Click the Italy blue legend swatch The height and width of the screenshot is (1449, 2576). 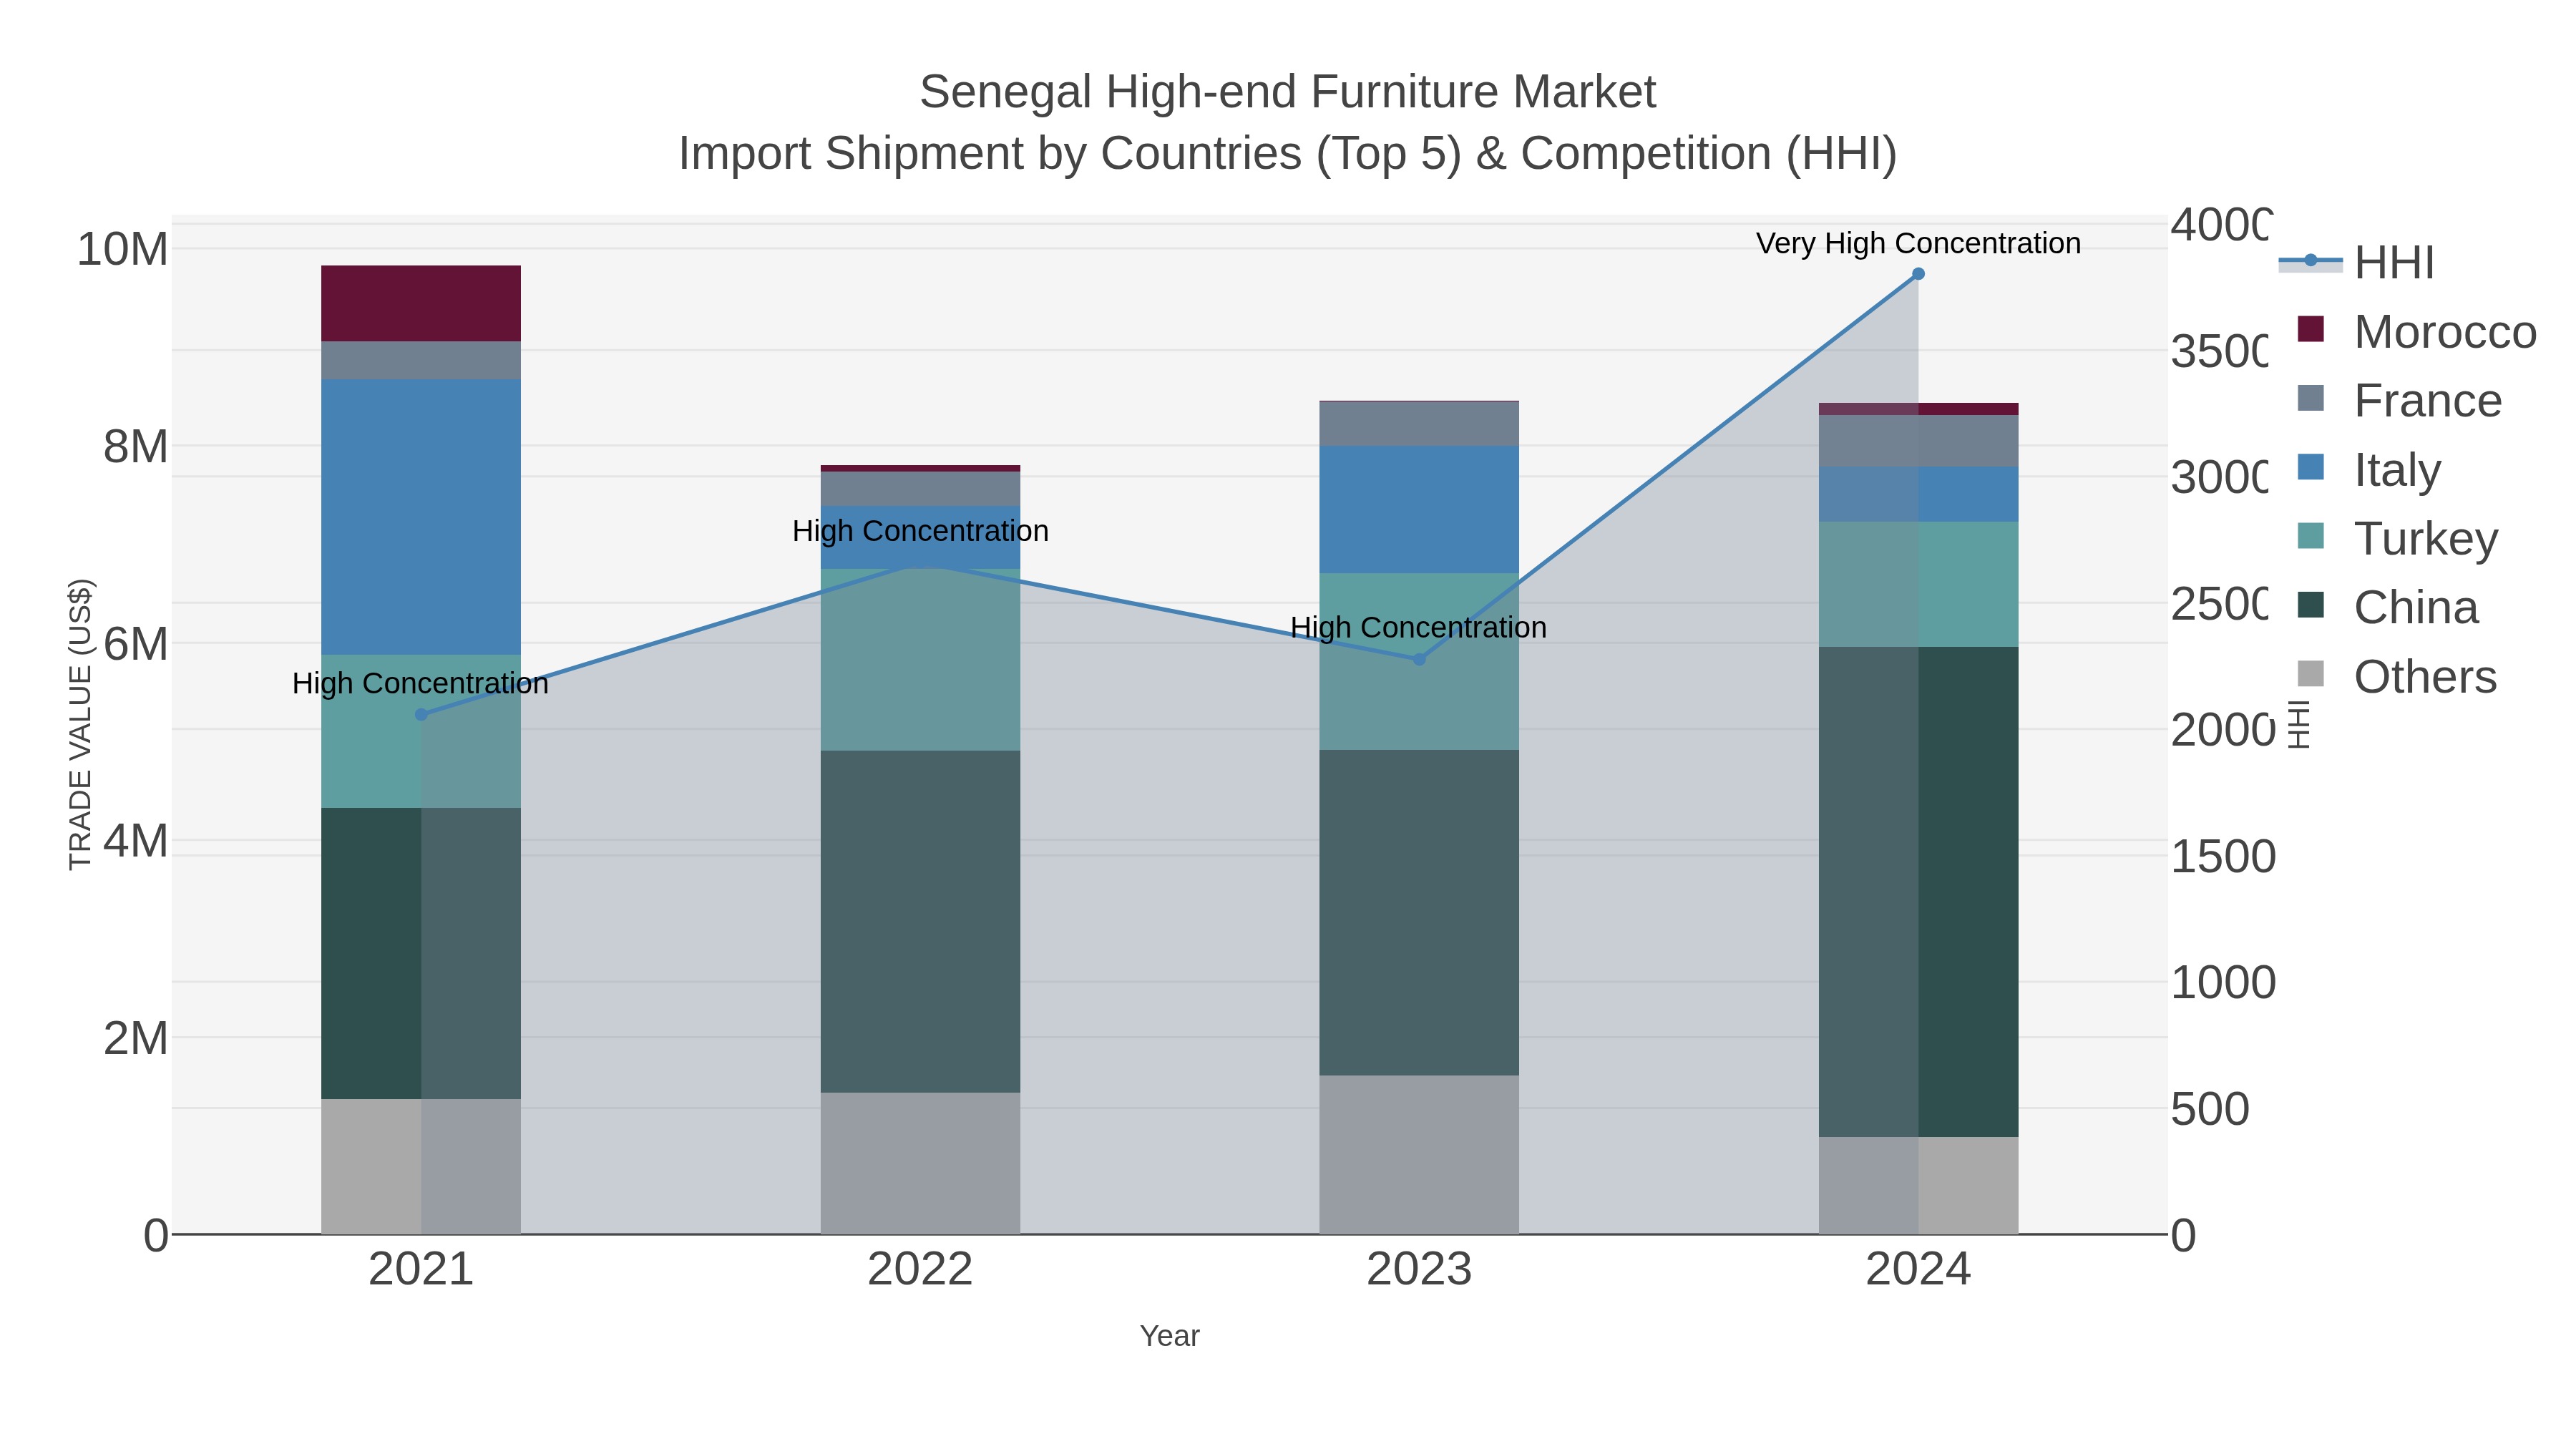[2311, 467]
